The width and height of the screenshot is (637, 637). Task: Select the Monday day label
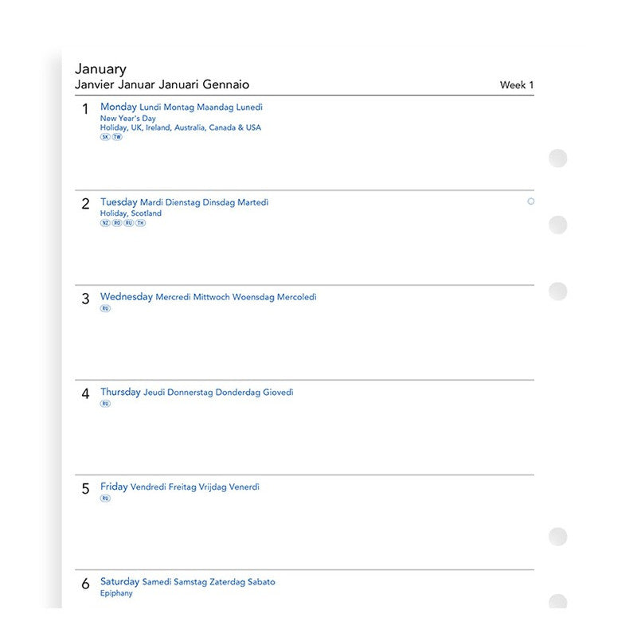coord(119,107)
